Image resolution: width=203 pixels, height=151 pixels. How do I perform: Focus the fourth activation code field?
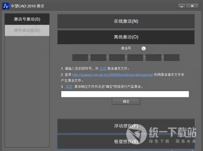coord(135,58)
